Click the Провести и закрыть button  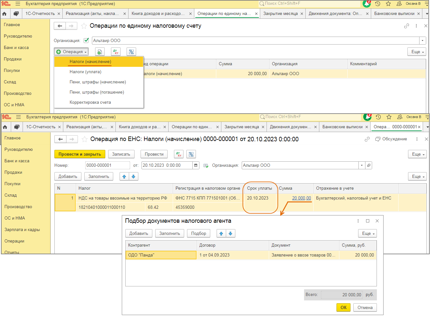pyautogui.click(x=80, y=154)
